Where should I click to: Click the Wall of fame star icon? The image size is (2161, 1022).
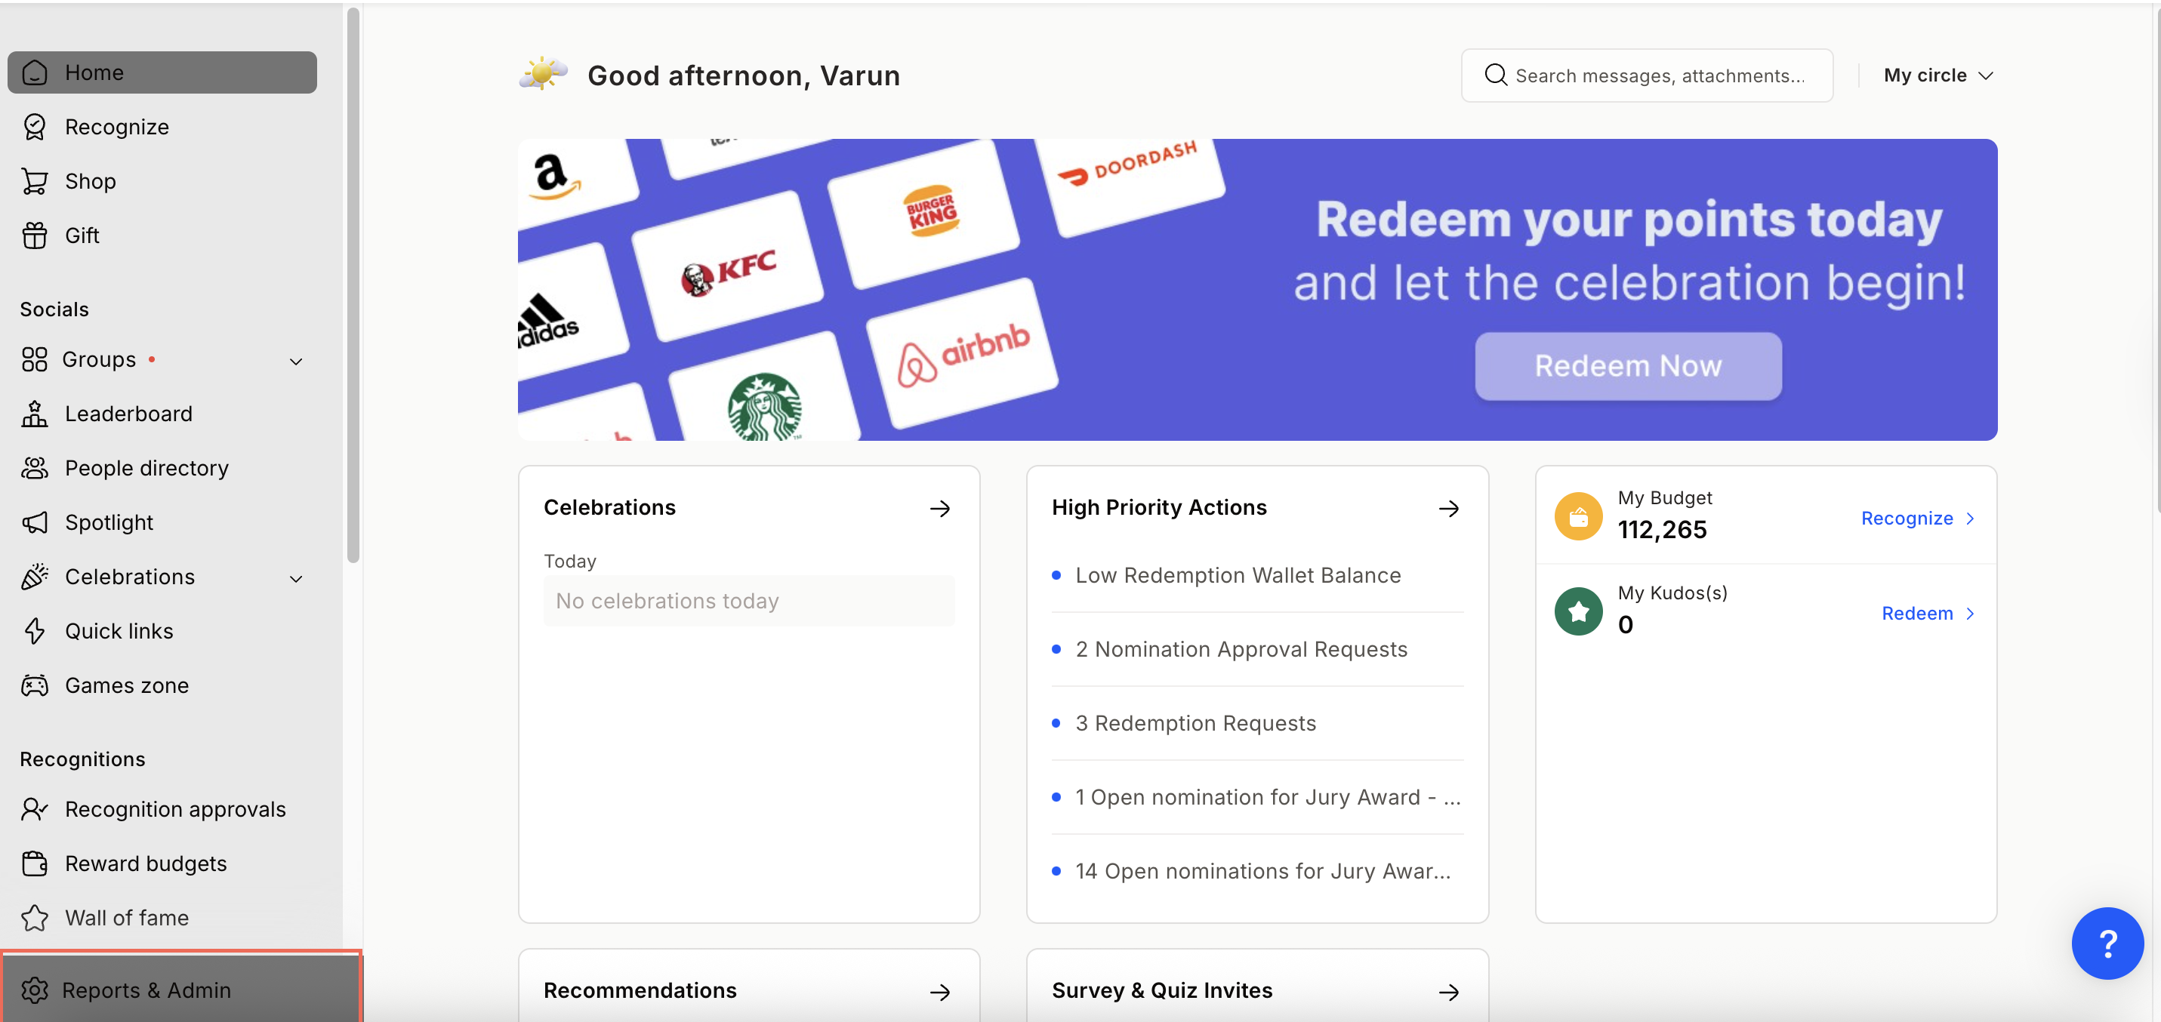(35, 918)
